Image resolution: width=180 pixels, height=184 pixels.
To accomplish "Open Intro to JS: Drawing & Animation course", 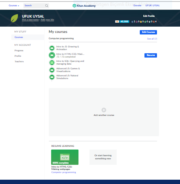I will click(68, 48).
